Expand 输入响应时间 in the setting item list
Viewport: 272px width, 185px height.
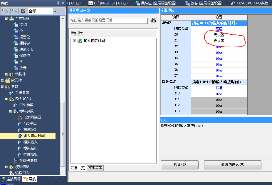coord(75,41)
